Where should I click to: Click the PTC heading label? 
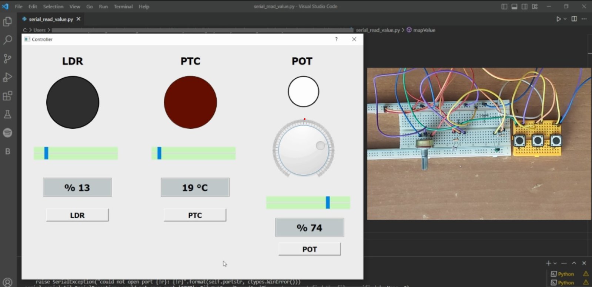click(x=190, y=61)
